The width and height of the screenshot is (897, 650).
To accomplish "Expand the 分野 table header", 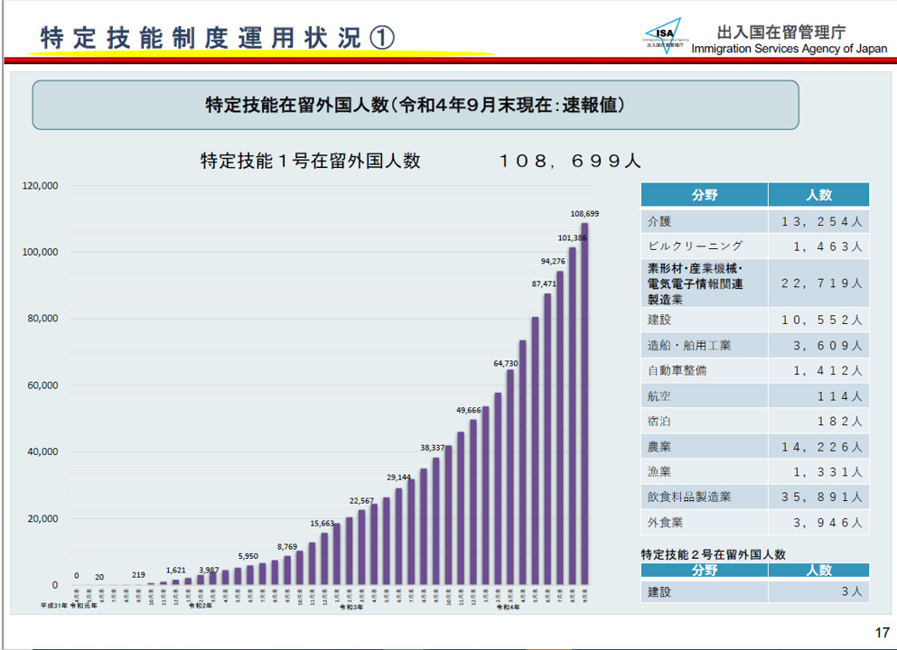I will (704, 194).
